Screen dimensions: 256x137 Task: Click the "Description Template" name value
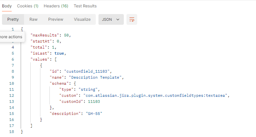(95, 77)
